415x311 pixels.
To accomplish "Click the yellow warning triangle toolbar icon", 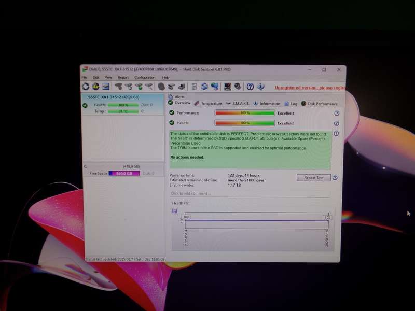I will pyautogui.click(x=95, y=87).
